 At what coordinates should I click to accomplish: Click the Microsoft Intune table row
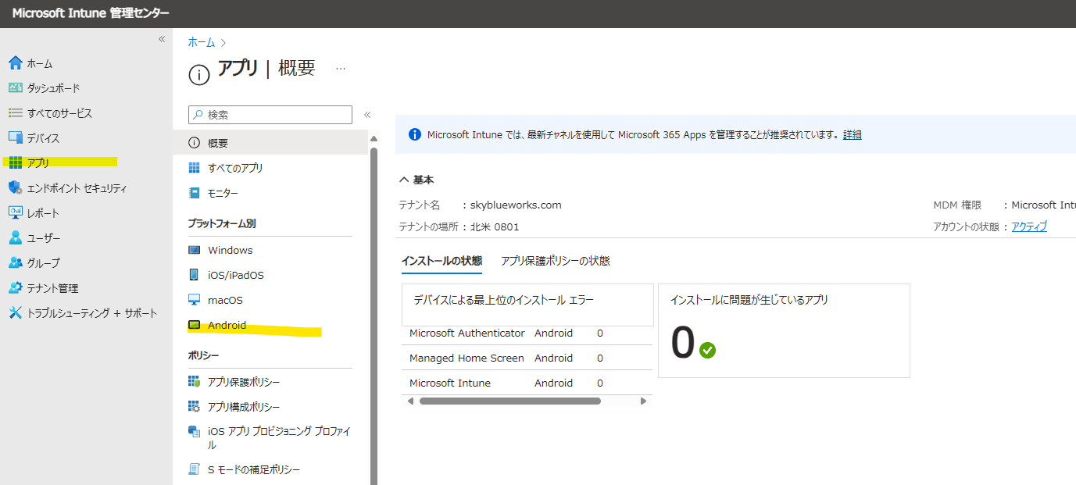pyautogui.click(x=527, y=383)
